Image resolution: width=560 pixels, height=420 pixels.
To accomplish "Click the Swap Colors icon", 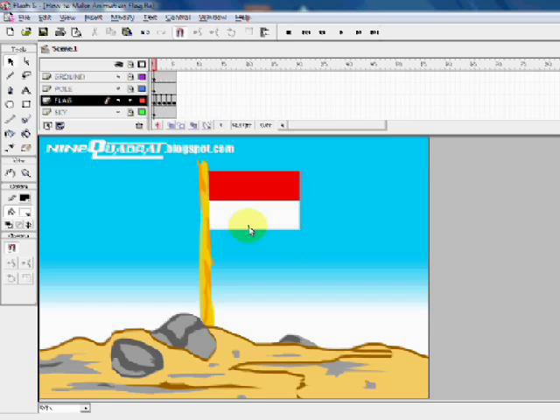I will pyautogui.click(x=29, y=225).
